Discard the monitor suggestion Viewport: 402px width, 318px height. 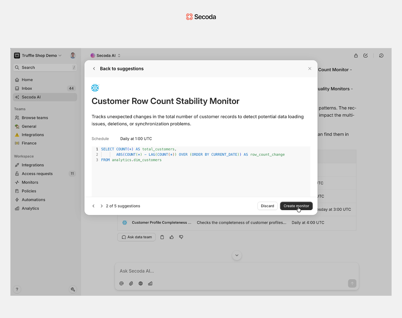pyautogui.click(x=267, y=206)
